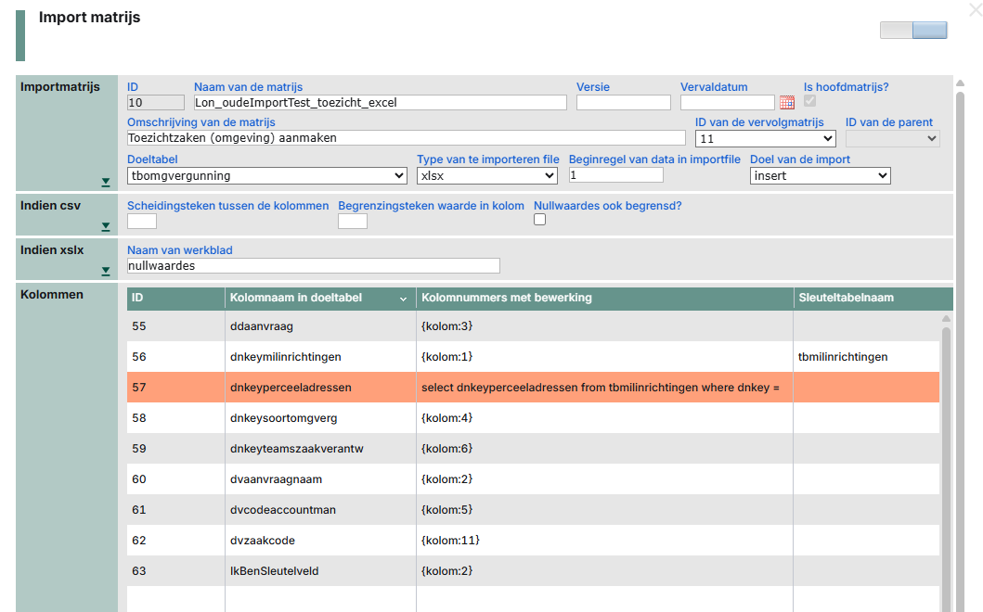
Task: Click sort arrow on Kolomnaam in doeltabel
Action: coord(403,299)
